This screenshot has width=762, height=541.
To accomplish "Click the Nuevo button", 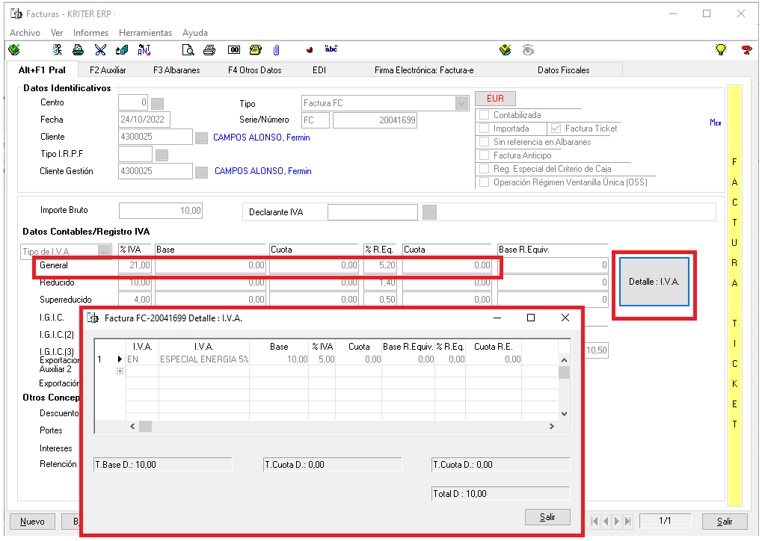I will (32, 522).
